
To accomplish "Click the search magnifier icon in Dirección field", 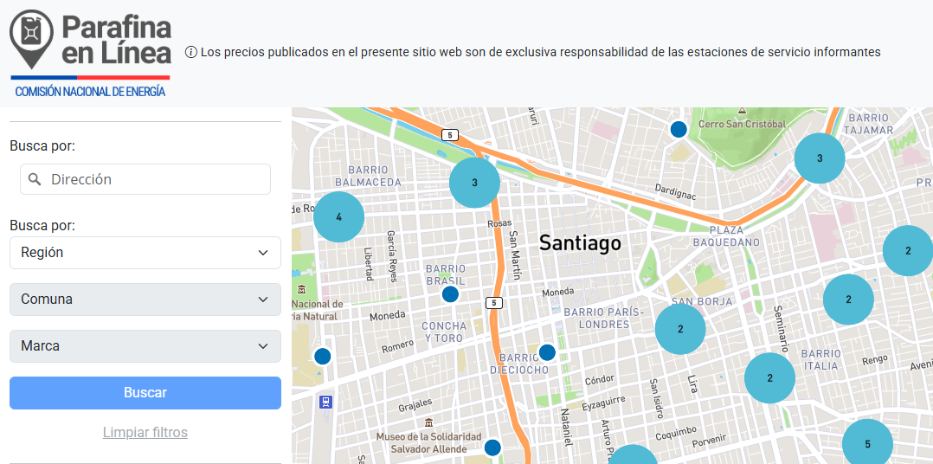I will tap(35, 179).
